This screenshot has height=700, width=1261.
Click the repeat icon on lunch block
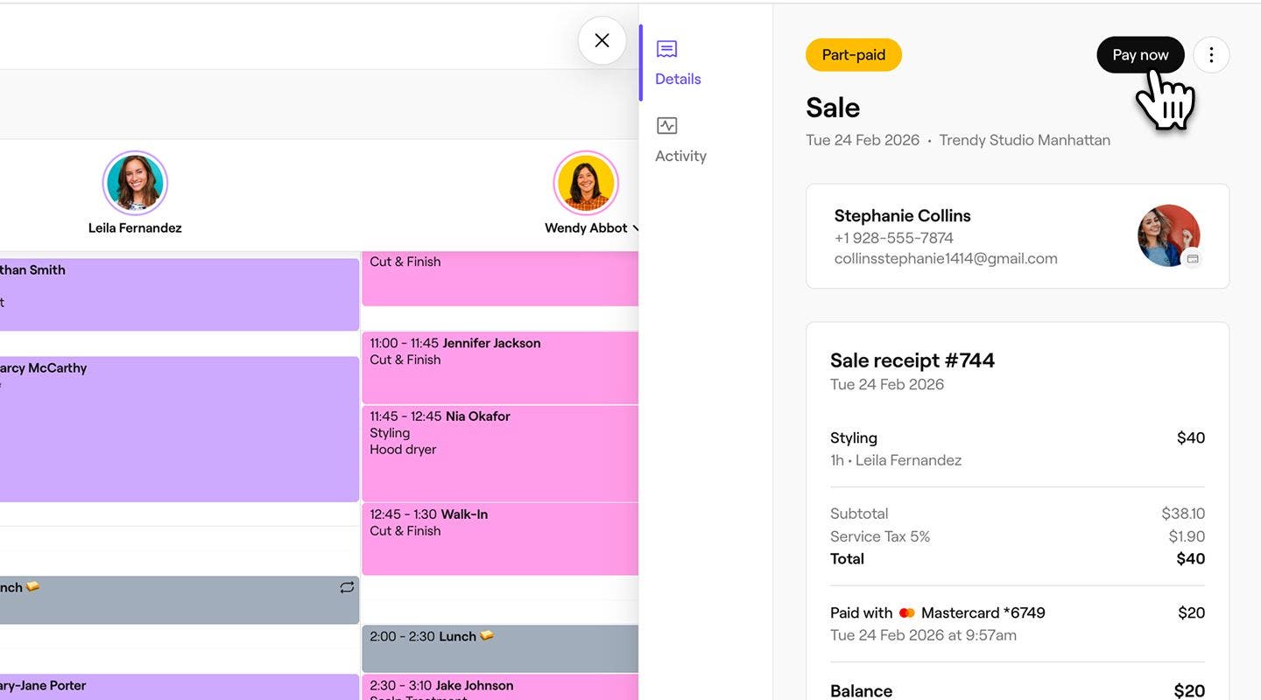tap(347, 587)
